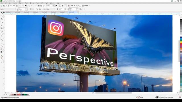Image resolution: width=182 pixels, height=102 pixels.
Task: Click the outline color swatch in status bar
Action: [x=157, y=97]
